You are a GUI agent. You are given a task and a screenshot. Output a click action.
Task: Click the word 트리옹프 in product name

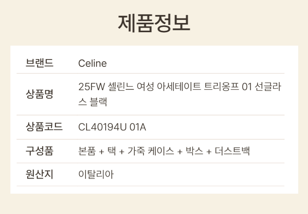coord(222,86)
